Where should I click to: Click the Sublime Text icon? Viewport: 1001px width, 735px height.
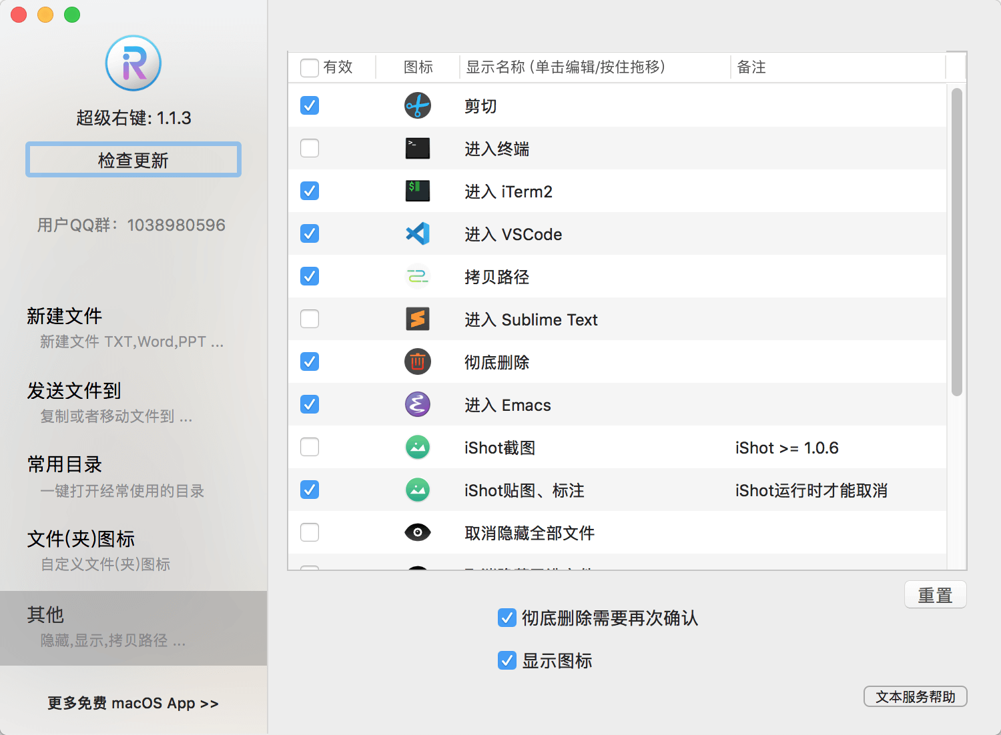(x=418, y=319)
